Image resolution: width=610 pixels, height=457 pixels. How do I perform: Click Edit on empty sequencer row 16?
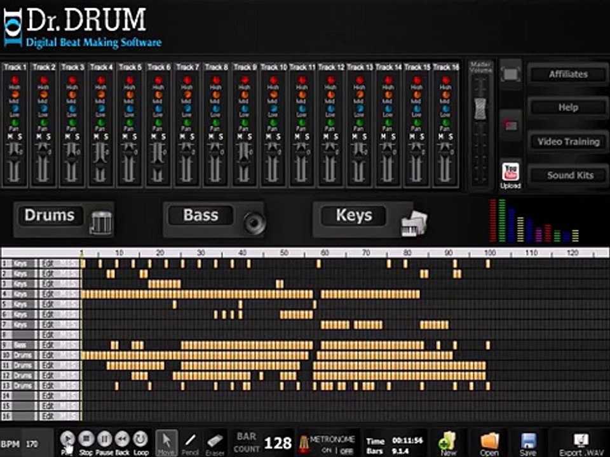[x=48, y=416]
